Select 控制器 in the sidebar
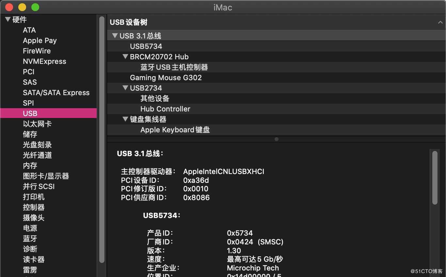446x277 pixels. click(x=34, y=207)
